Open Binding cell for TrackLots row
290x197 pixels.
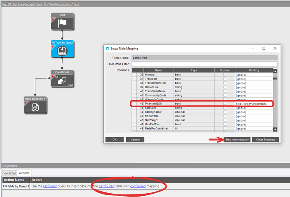pyautogui.click(x=254, y=79)
